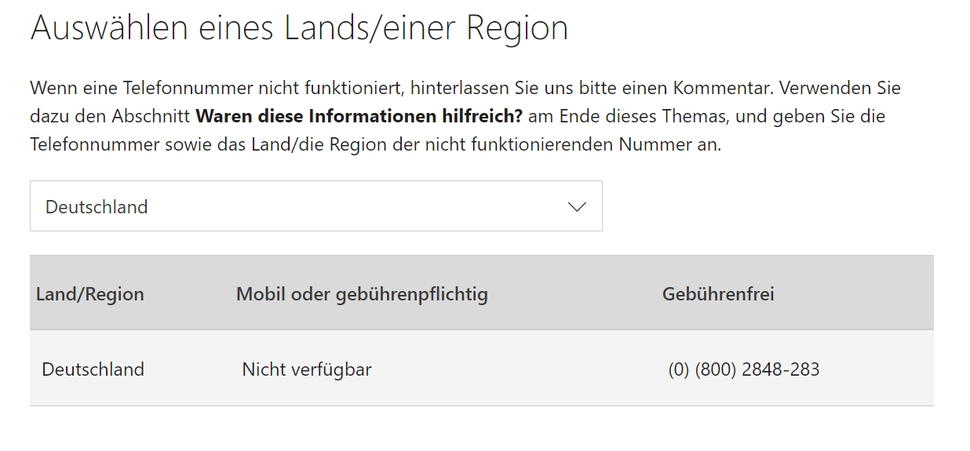
Task: Open the Deutschland country dropdown
Action: point(315,206)
